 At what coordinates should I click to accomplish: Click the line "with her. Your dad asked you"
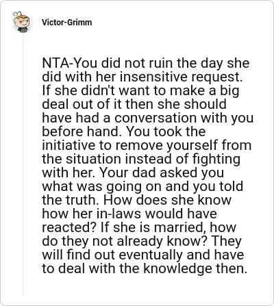[x=133, y=173]
